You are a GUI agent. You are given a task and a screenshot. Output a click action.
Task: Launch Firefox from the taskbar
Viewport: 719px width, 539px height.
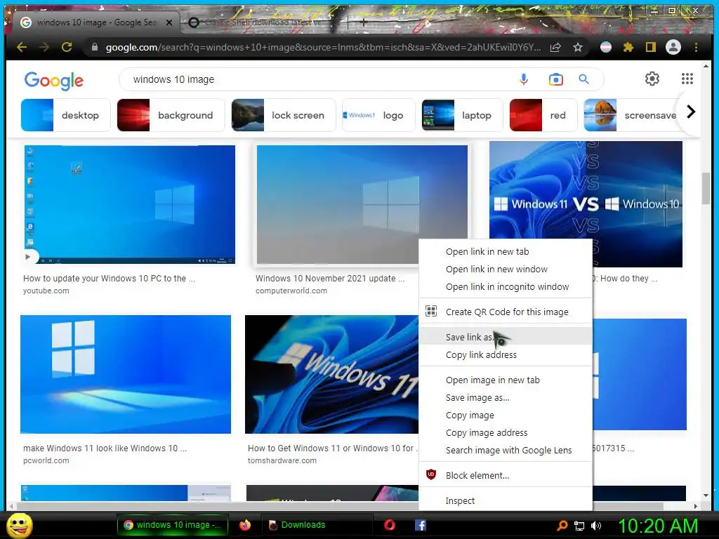pos(245,525)
